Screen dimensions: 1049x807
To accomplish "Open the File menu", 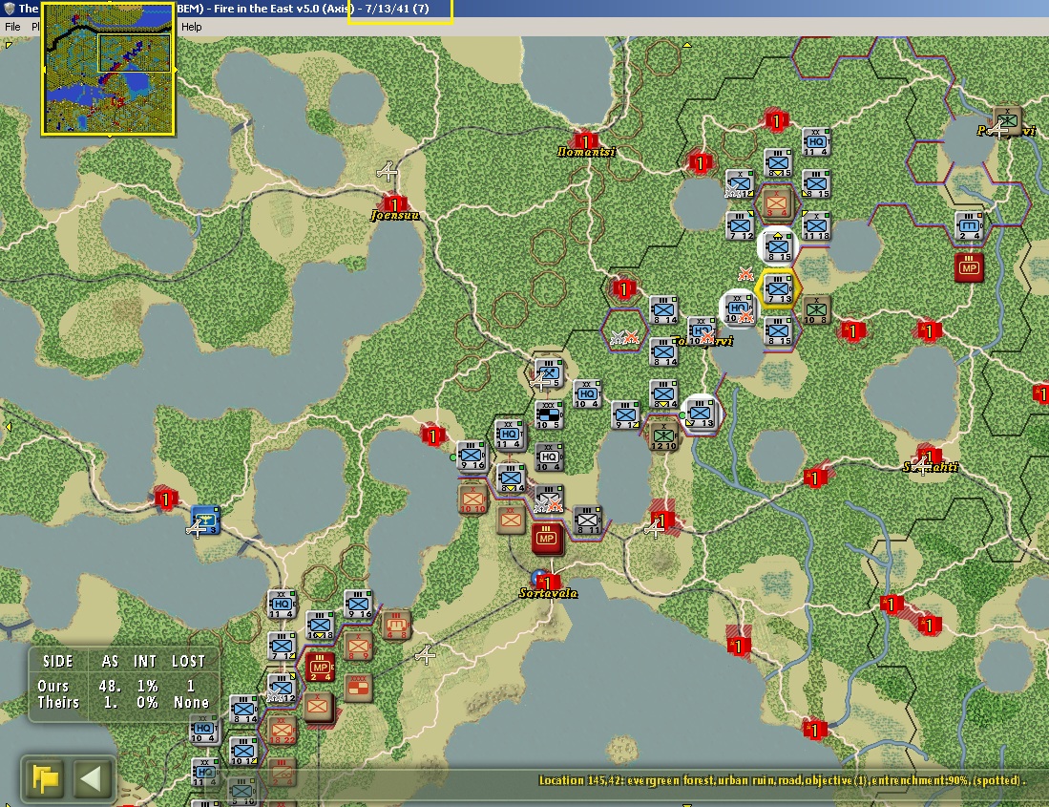I will (x=12, y=27).
